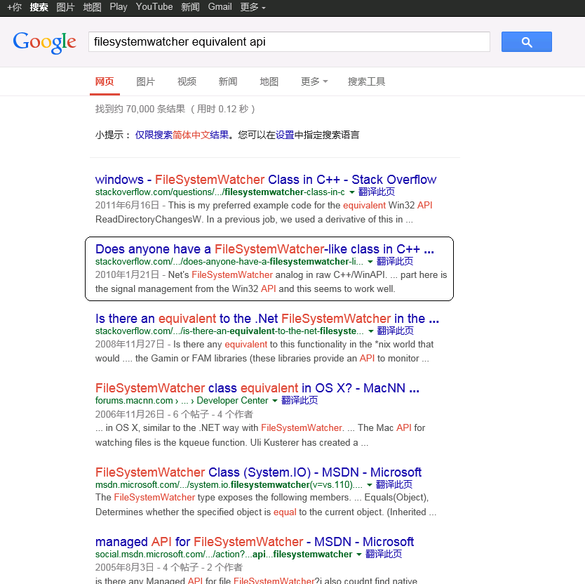The height and width of the screenshot is (584, 585).
Task: Click the Google logo
Action: pos(44,43)
